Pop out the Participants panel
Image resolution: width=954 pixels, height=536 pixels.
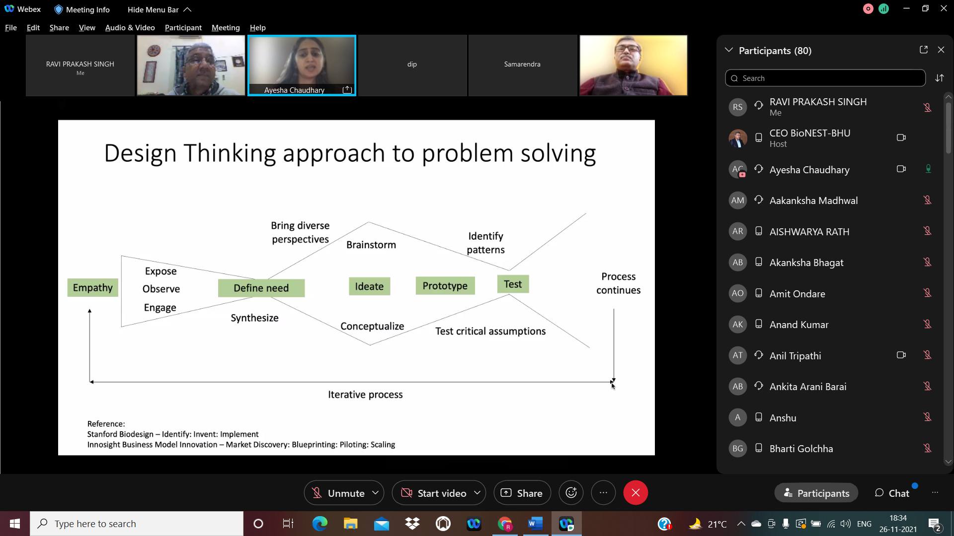[923, 50]
